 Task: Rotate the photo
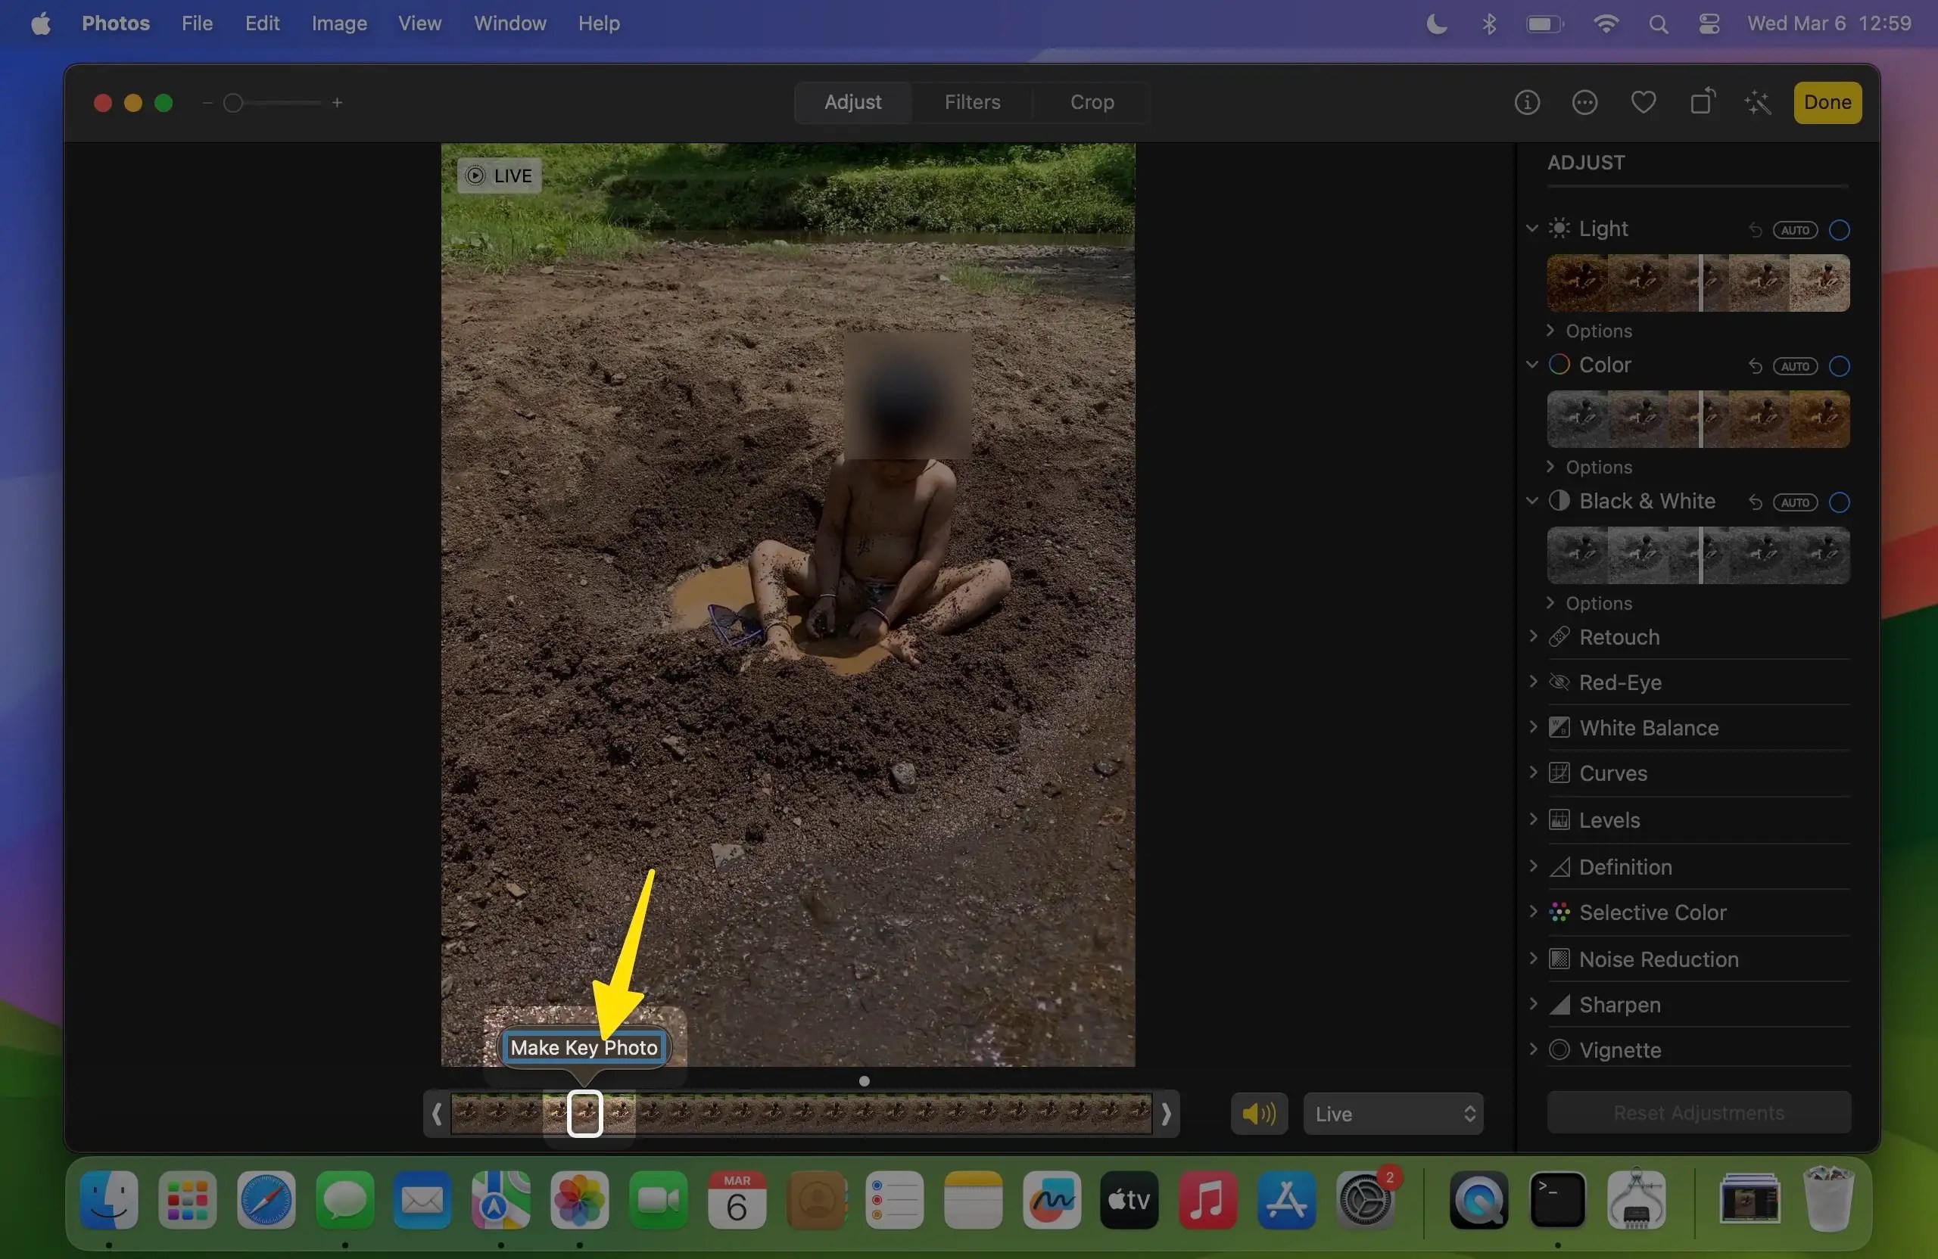[1702, 101]
